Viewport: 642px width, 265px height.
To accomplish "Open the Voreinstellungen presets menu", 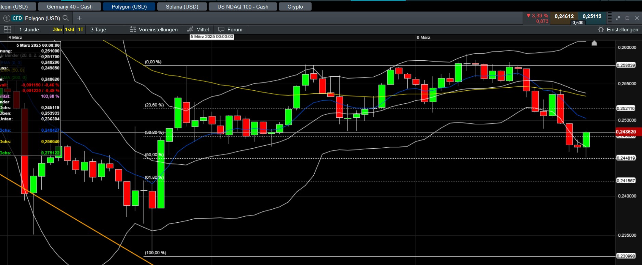I will [x=154, y=30].
